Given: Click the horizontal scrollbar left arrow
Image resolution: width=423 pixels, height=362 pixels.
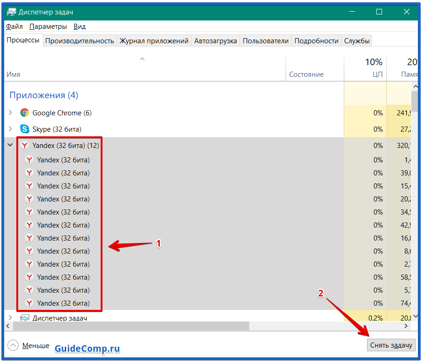Looking at the screenshot, I should click(x=8, y=326).
